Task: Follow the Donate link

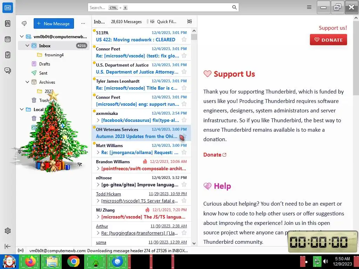Action: (215, 154)
